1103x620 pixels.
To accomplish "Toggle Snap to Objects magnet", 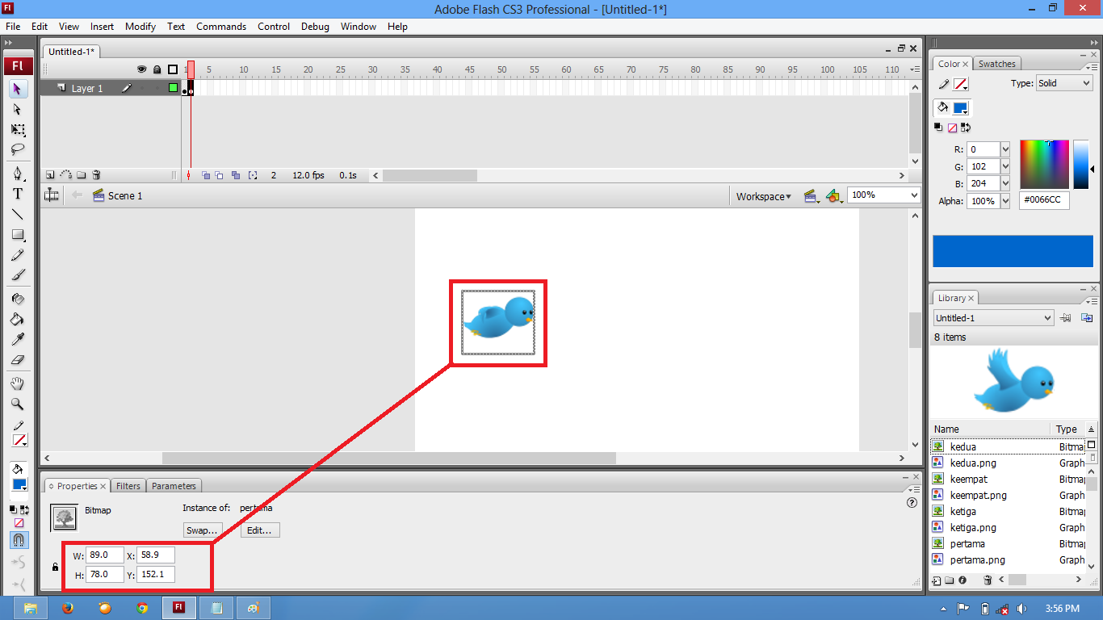I will tap(18, 539).
